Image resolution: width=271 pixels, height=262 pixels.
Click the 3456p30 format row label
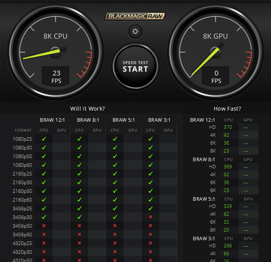[22, 217]
